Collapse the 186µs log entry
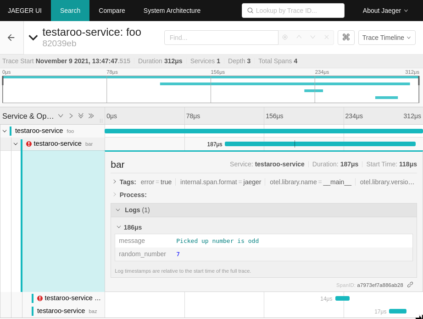 (119, 227)
